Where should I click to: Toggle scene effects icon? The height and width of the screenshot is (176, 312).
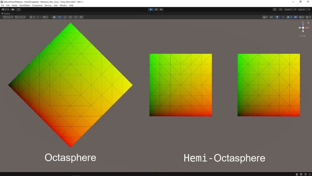(288, 17)
